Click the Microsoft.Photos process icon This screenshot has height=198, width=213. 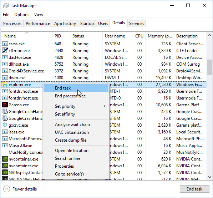pyautogui.click(x=5, y=139)
